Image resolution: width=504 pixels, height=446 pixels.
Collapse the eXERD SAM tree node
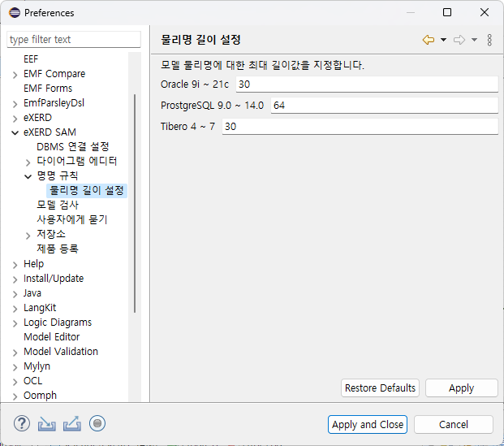[x=15, y=132]
